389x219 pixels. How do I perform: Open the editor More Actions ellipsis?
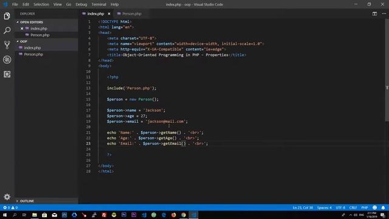[x=384, y=13]
